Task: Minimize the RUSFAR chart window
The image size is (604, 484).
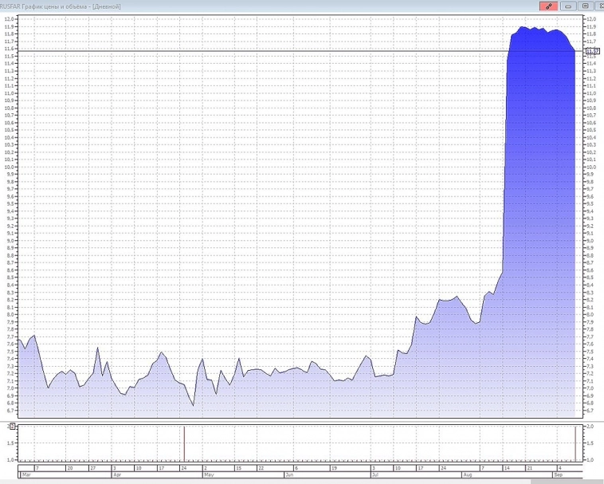Action: [568, 6]
